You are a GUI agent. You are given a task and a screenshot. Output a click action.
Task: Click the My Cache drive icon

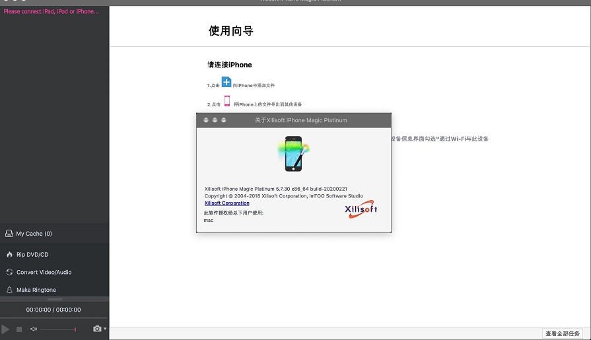click(x=9, y=234)
